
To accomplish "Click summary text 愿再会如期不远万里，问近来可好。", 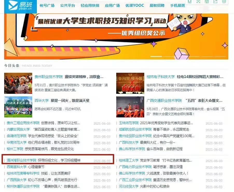I will click(x=58, y=109).
